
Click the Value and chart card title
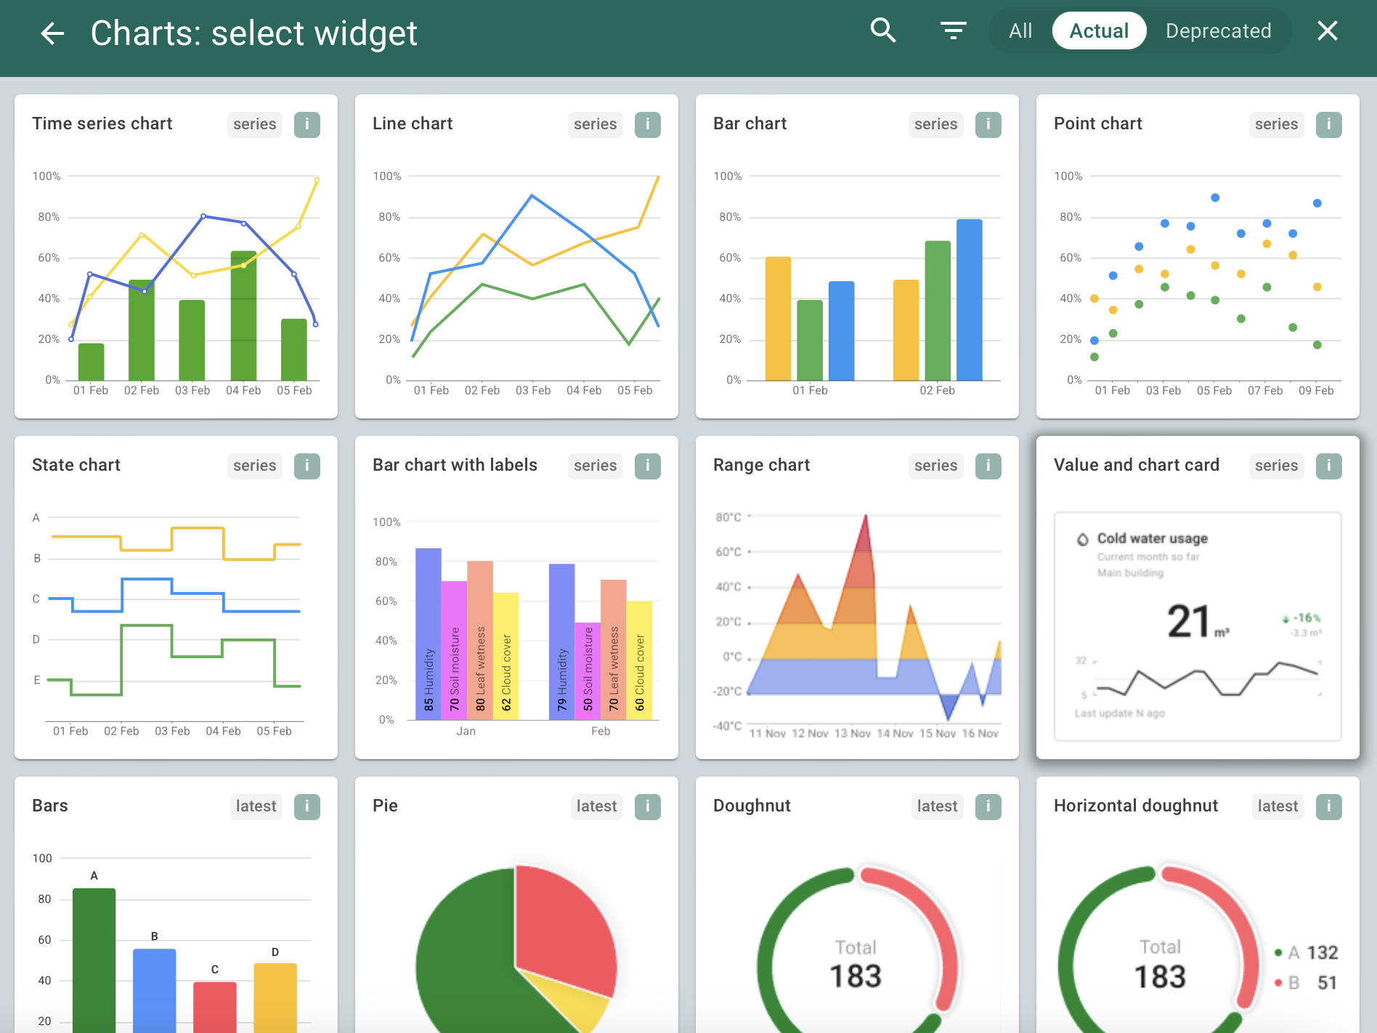(1137, 465)
